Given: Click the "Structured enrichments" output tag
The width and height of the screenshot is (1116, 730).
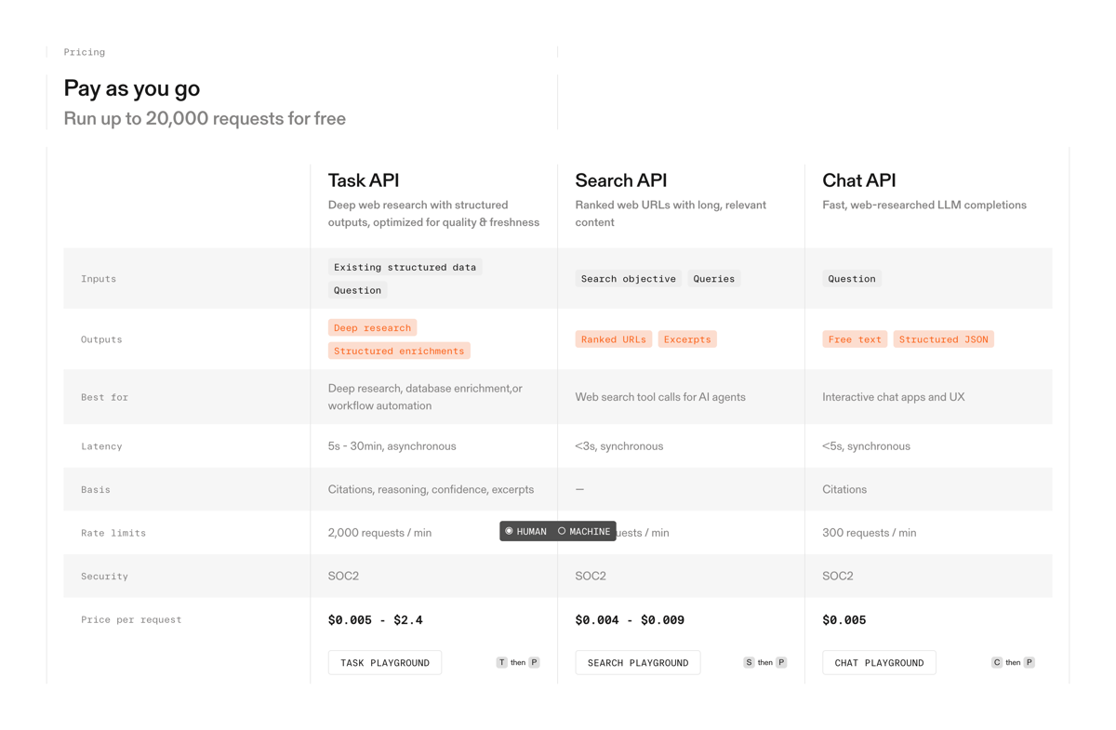Looking at the screenshot, I should point(398,351).
